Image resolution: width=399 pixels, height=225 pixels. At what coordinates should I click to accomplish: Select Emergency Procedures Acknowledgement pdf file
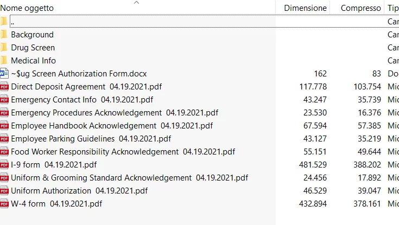click(x=114, y=113)
